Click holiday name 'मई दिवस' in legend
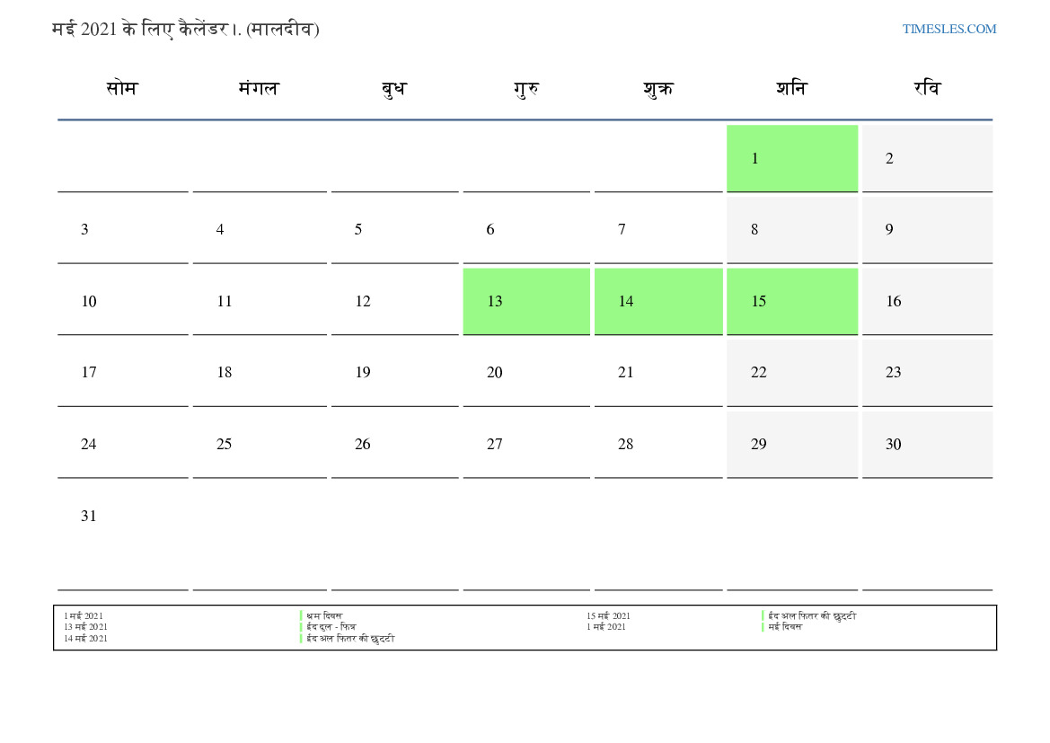This screenshot has width=1050, height=743. (x=785, y=627)
